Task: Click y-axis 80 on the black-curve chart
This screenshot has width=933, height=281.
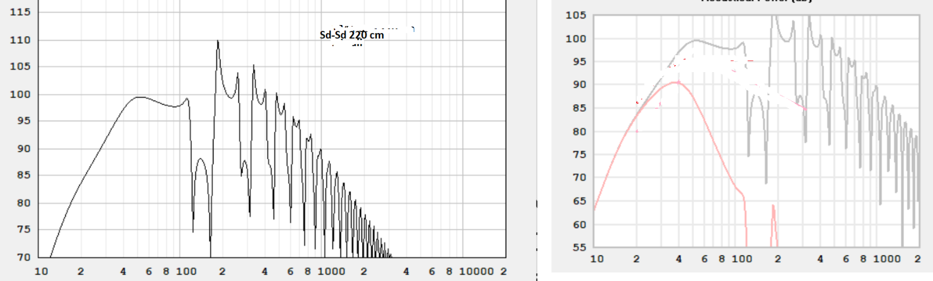Action: click(x=23, y=203)
